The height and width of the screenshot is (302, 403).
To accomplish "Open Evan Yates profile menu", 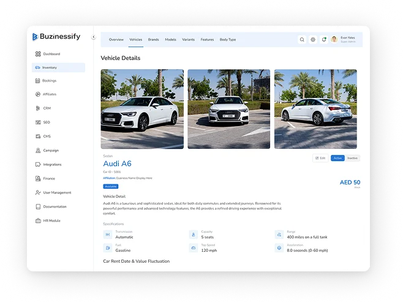I will tap(347, 39).
